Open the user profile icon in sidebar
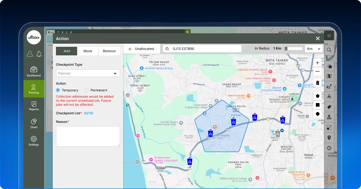The height and width of the screenshot is (189, 361). (x=30, y=54)
